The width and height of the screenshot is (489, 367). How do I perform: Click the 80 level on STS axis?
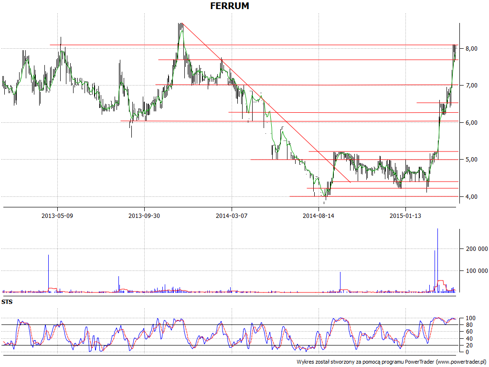coord(470,325)
